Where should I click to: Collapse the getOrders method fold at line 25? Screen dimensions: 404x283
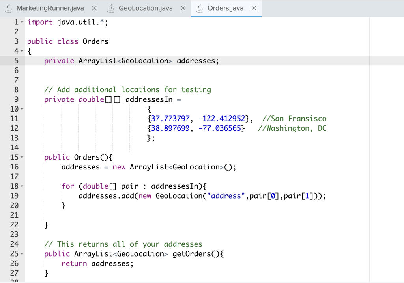point(22,254)
